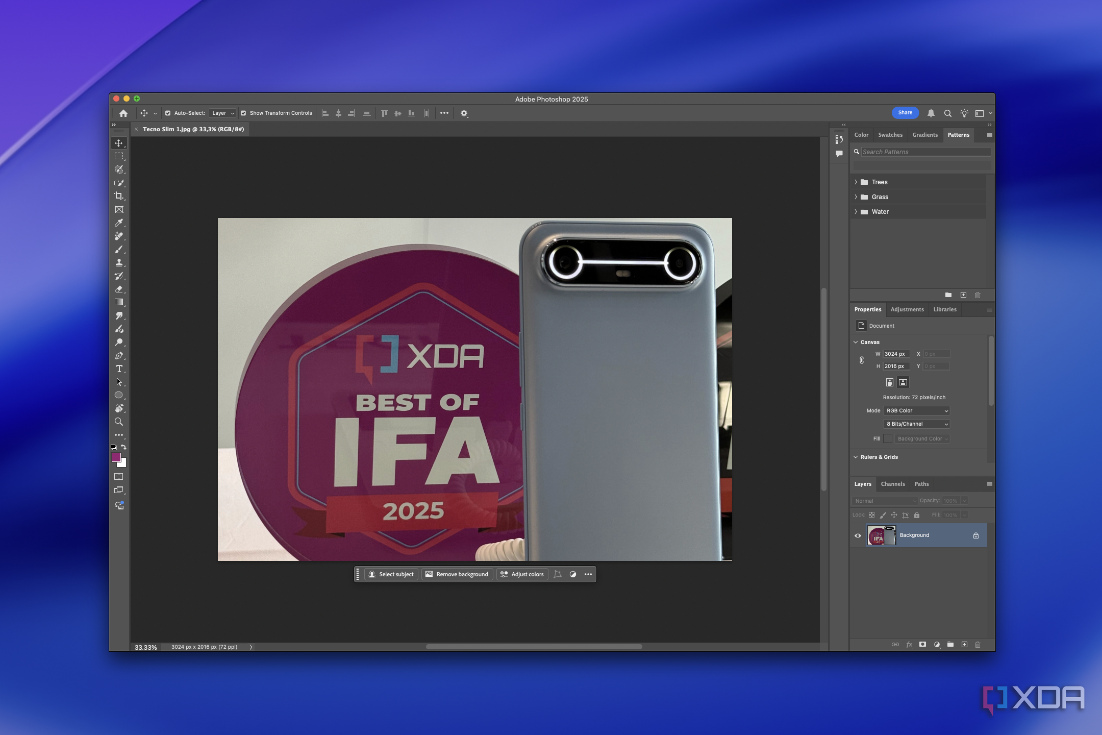Switch to the Swatches tab
This screenshot has height=735, width=1102.
tap(890, 135)
